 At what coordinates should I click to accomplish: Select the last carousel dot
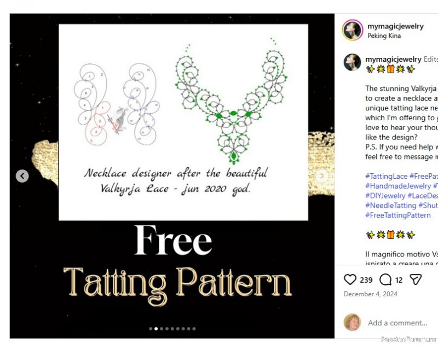point(194,329)
